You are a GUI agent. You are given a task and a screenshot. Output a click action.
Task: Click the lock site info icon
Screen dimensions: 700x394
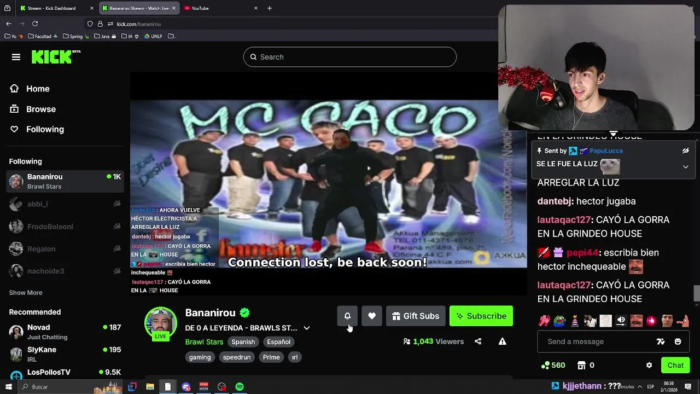[x=100, y=24]
